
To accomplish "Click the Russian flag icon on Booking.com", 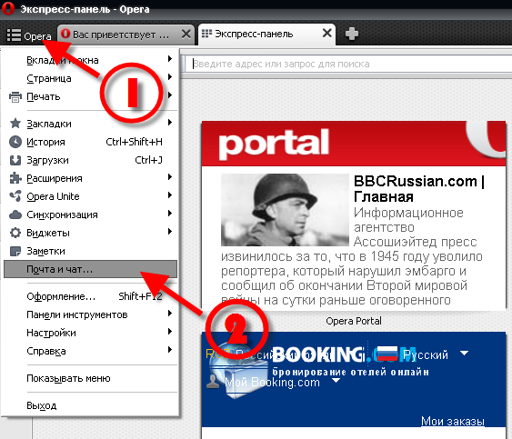I will (387, 354).
